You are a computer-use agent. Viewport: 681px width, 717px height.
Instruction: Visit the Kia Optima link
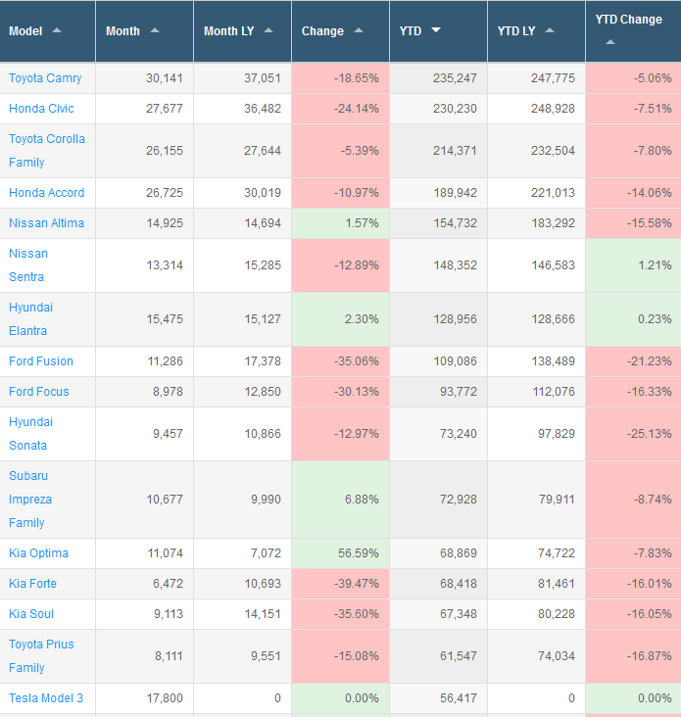pyautogui.click(x=39, y=553)
